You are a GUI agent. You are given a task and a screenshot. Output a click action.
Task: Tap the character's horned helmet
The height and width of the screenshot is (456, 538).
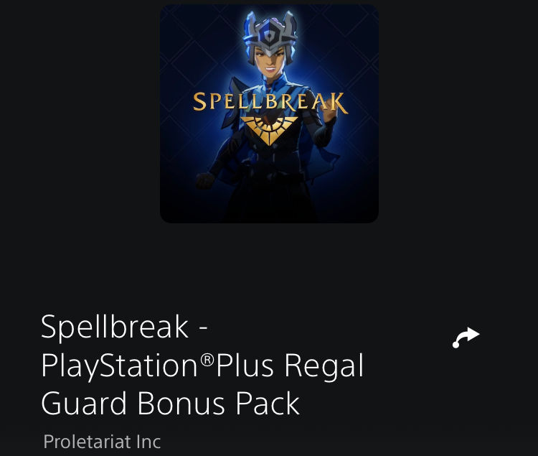tap(270, 33)
